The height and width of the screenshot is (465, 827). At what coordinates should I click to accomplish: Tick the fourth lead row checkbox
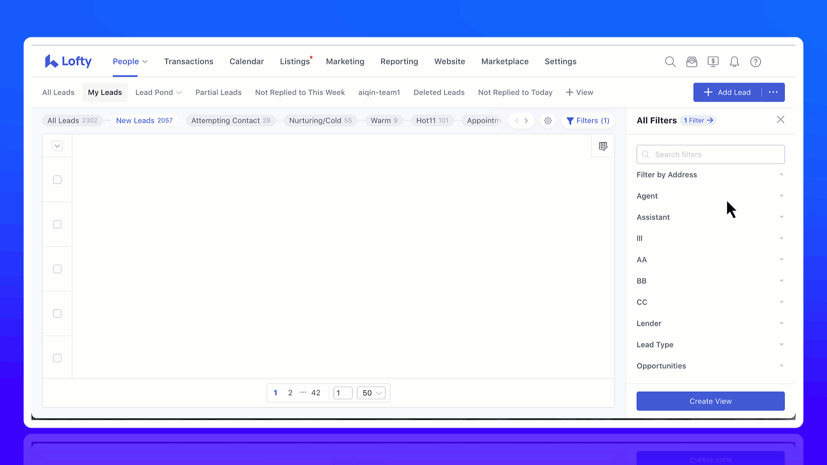[57, 313]
